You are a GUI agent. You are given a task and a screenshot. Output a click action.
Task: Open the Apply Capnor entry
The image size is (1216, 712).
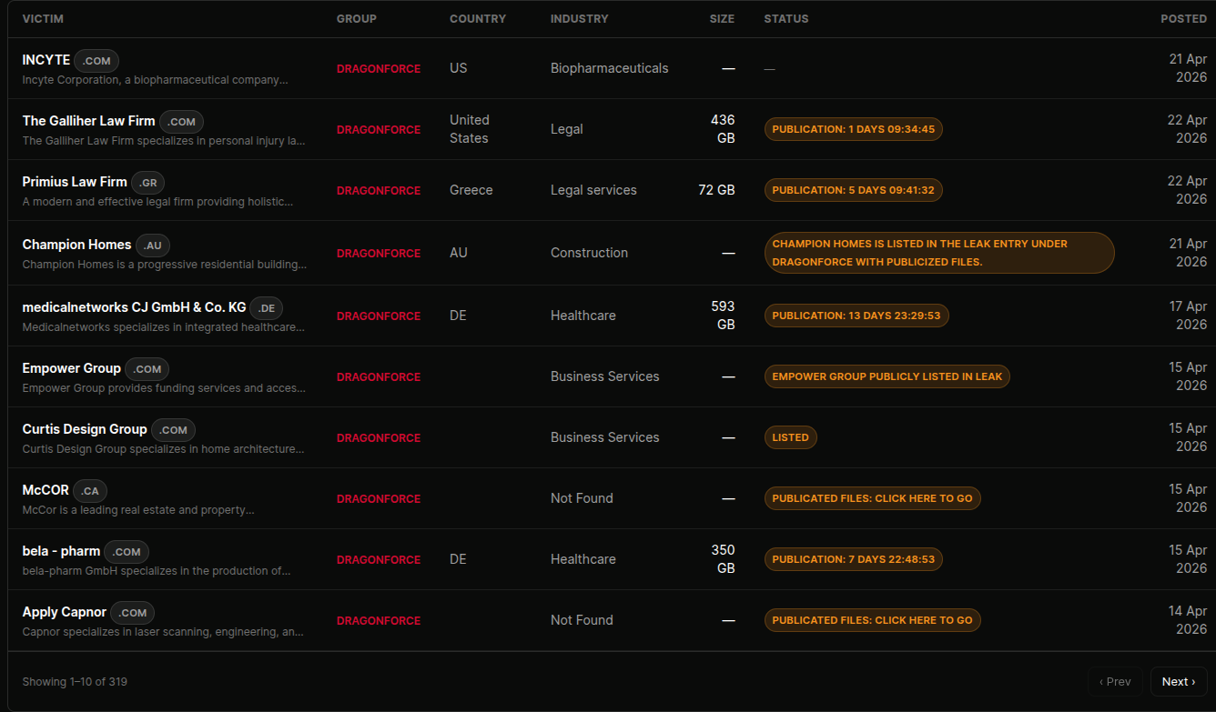coord(65,612)
